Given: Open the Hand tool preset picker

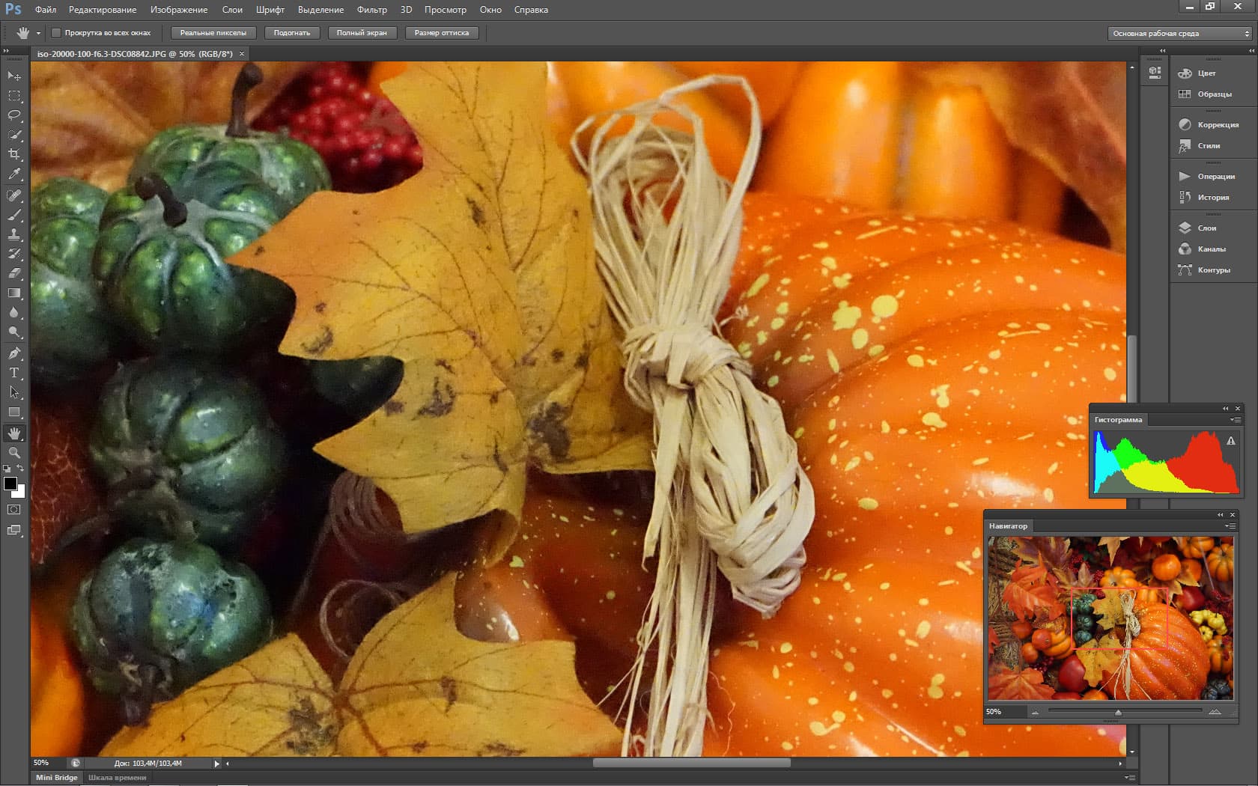Looking at the screenshot, I should pyautogui.click(x=38, y=33).
